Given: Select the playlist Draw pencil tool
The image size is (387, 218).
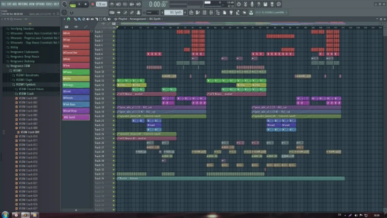Looking at the screenshot, I should coord(75,19).
